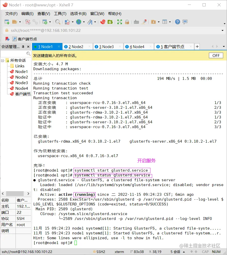Open dropdown next to file transfer icon

click(73, 22)
